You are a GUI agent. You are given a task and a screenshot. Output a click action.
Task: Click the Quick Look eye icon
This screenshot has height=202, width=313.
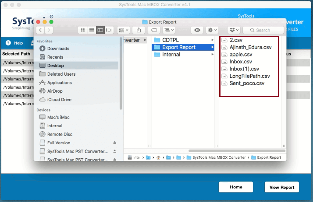197,30
